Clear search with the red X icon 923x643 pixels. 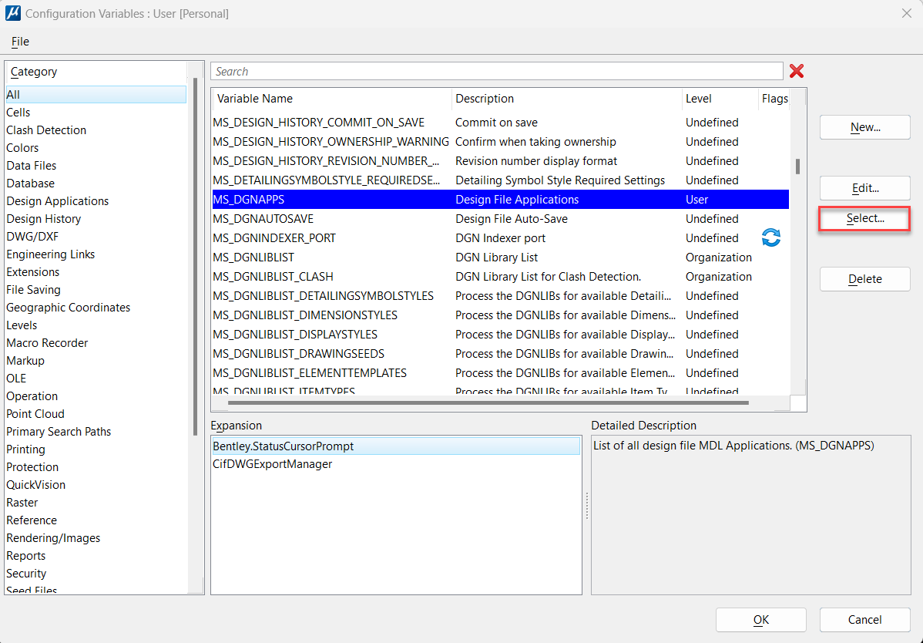[797, 71]
